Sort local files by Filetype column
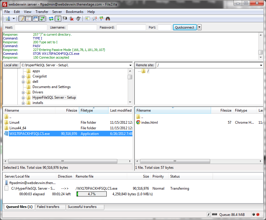Viewport: 266px width, 220px height. (x=94, y=110)
